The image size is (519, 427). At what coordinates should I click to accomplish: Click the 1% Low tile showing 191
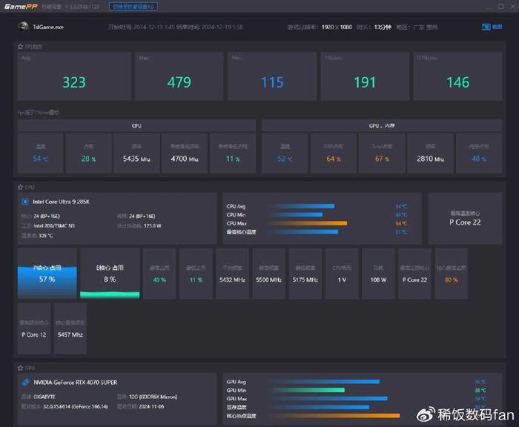[365, 76]
